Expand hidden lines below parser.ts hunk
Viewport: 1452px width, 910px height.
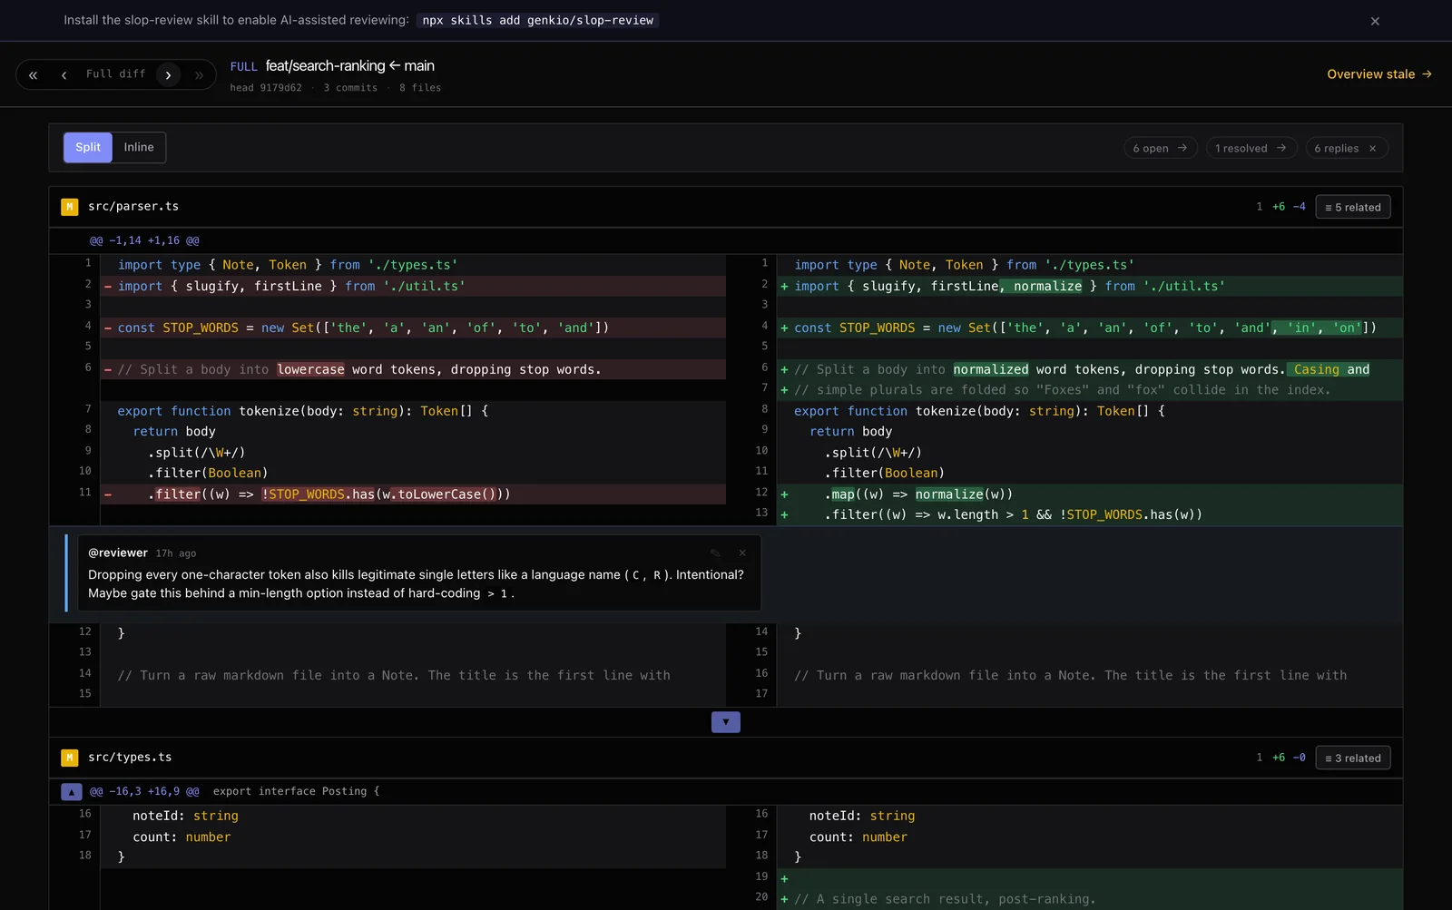[x=726, y=722]
